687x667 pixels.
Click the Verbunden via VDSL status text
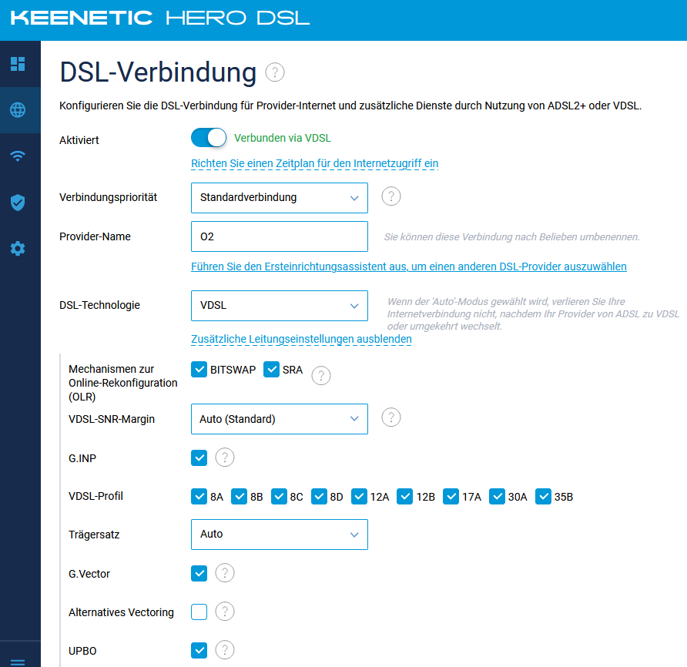point(283,138)
